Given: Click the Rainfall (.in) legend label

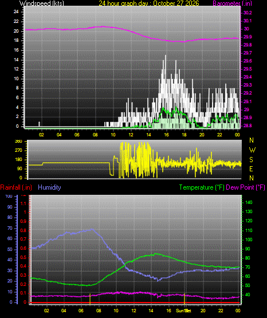Looking at the screenshot, I should click(x=16, y=187).
